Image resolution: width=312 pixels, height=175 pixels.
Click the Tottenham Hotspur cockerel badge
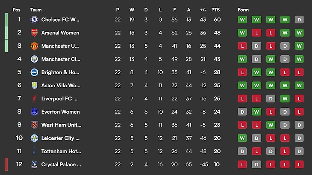[x=34, y=151]
